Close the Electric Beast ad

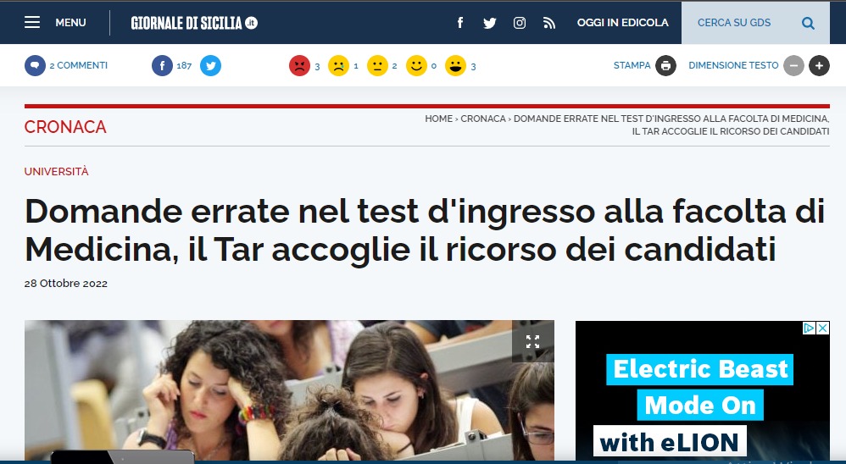tap(823, 328)
